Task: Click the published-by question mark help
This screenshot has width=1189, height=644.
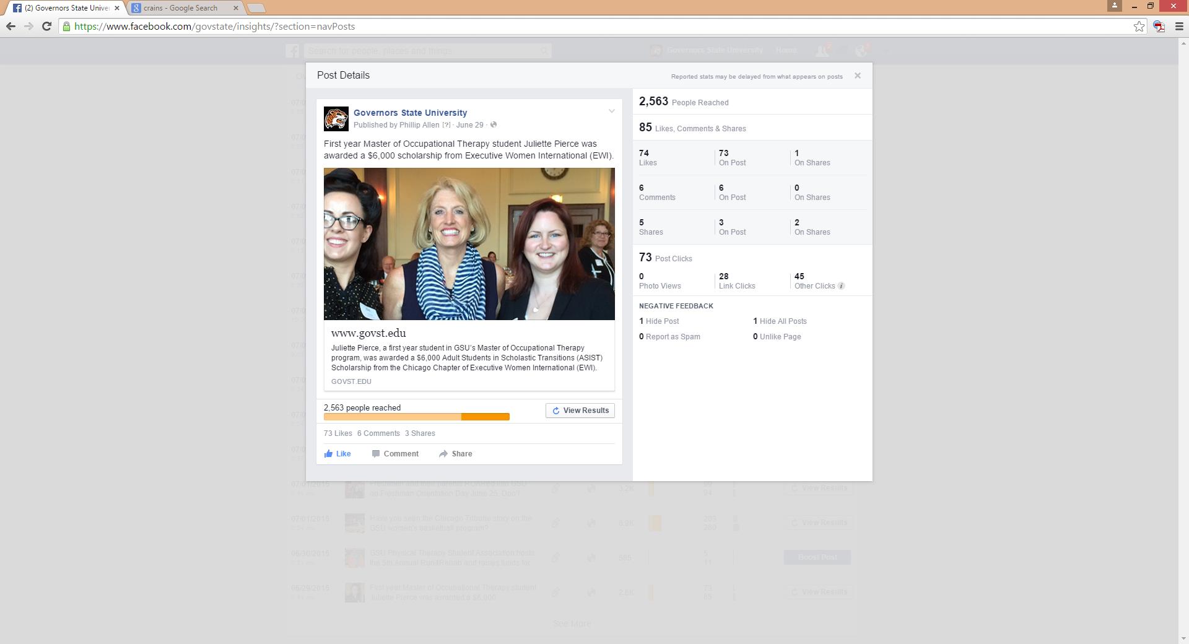Action: point(446,125)
